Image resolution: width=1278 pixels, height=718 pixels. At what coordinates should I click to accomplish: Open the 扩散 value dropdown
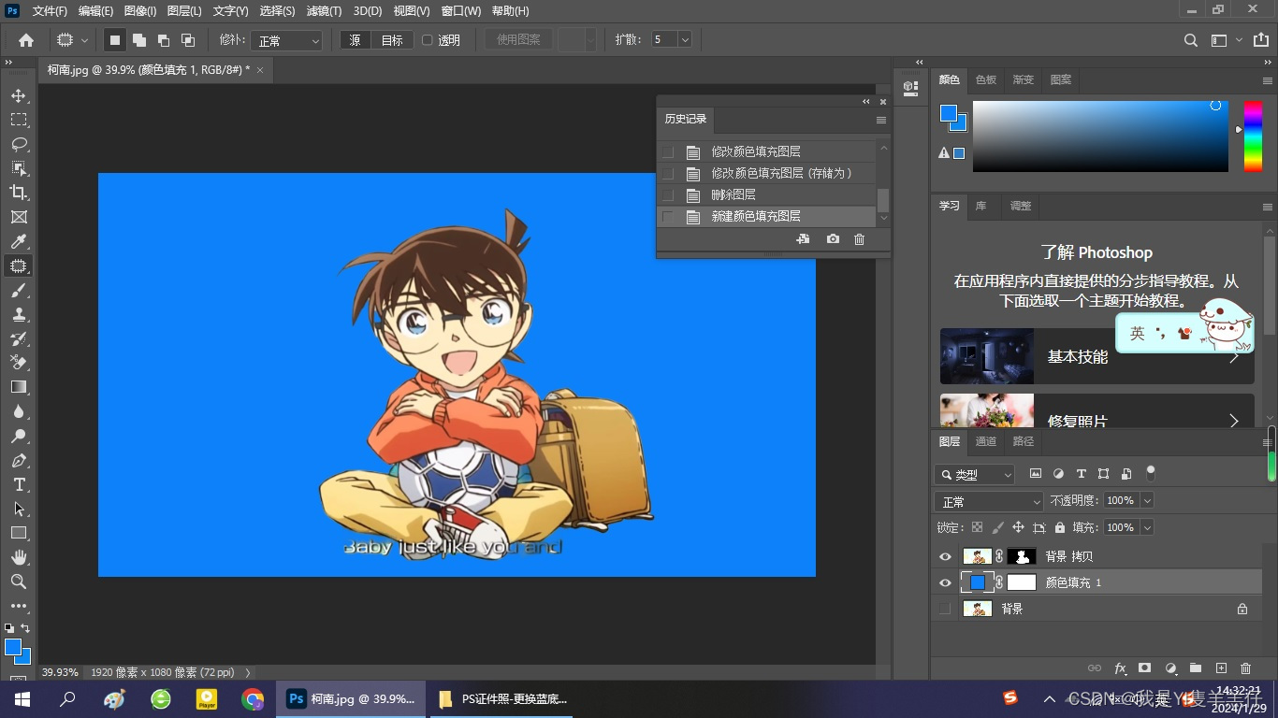685,39
